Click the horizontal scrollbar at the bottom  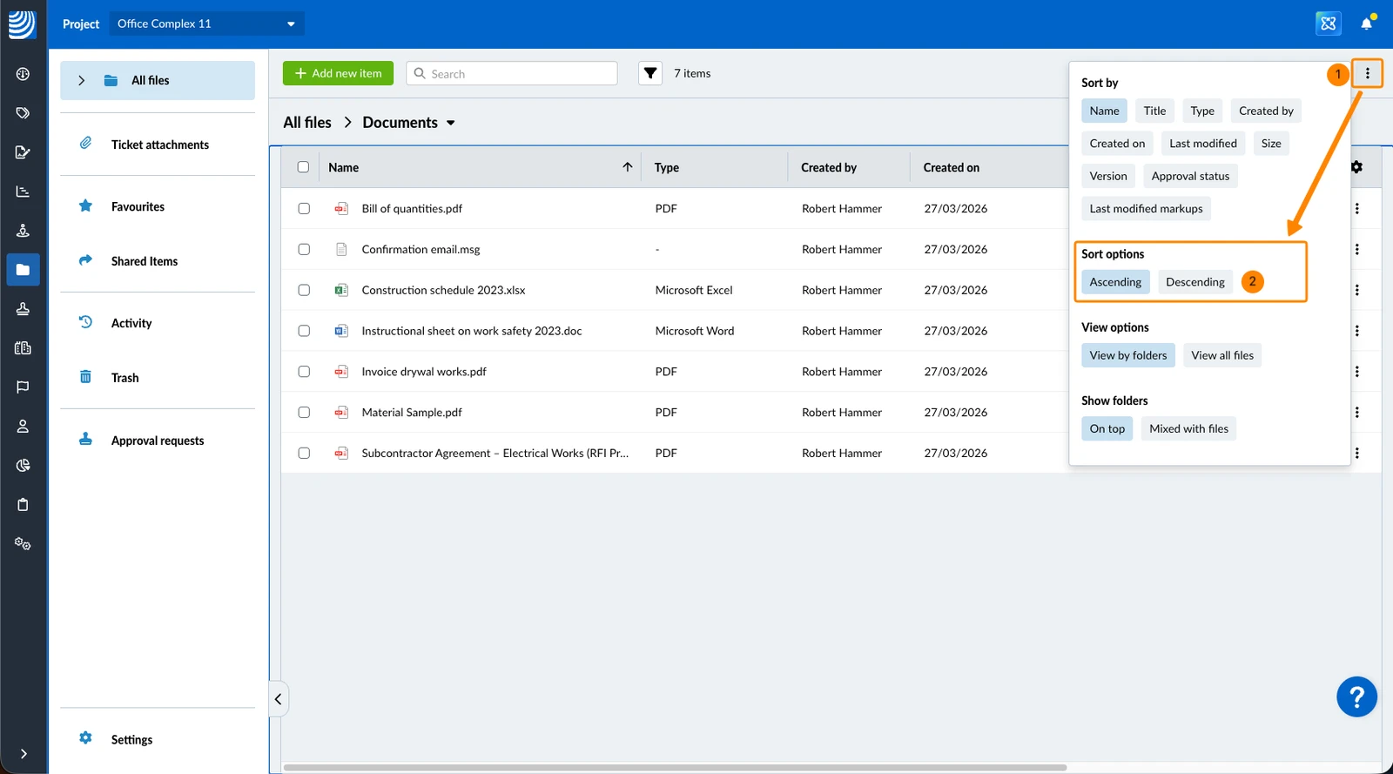click(675, 768)
